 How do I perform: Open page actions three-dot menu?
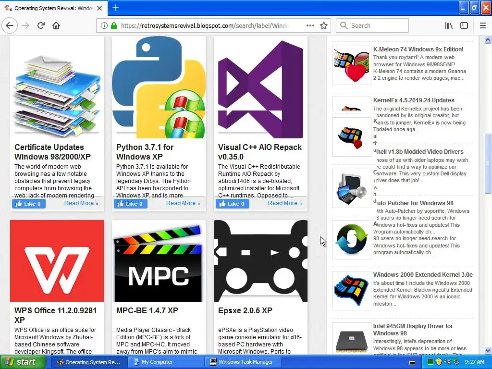pyautogui.click(x=310, y=25)
